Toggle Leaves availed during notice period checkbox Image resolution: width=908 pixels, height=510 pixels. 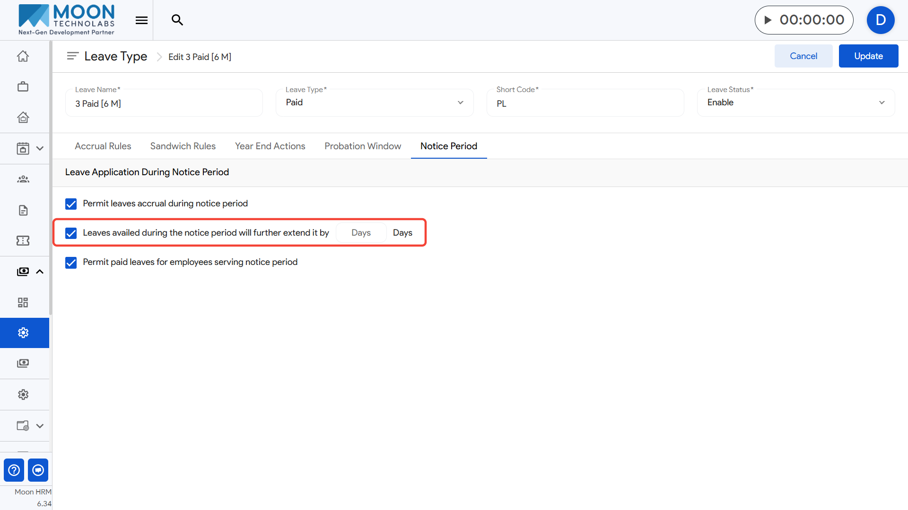pos(71,233)
